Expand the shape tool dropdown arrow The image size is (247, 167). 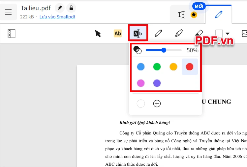(x=228, y=34)
